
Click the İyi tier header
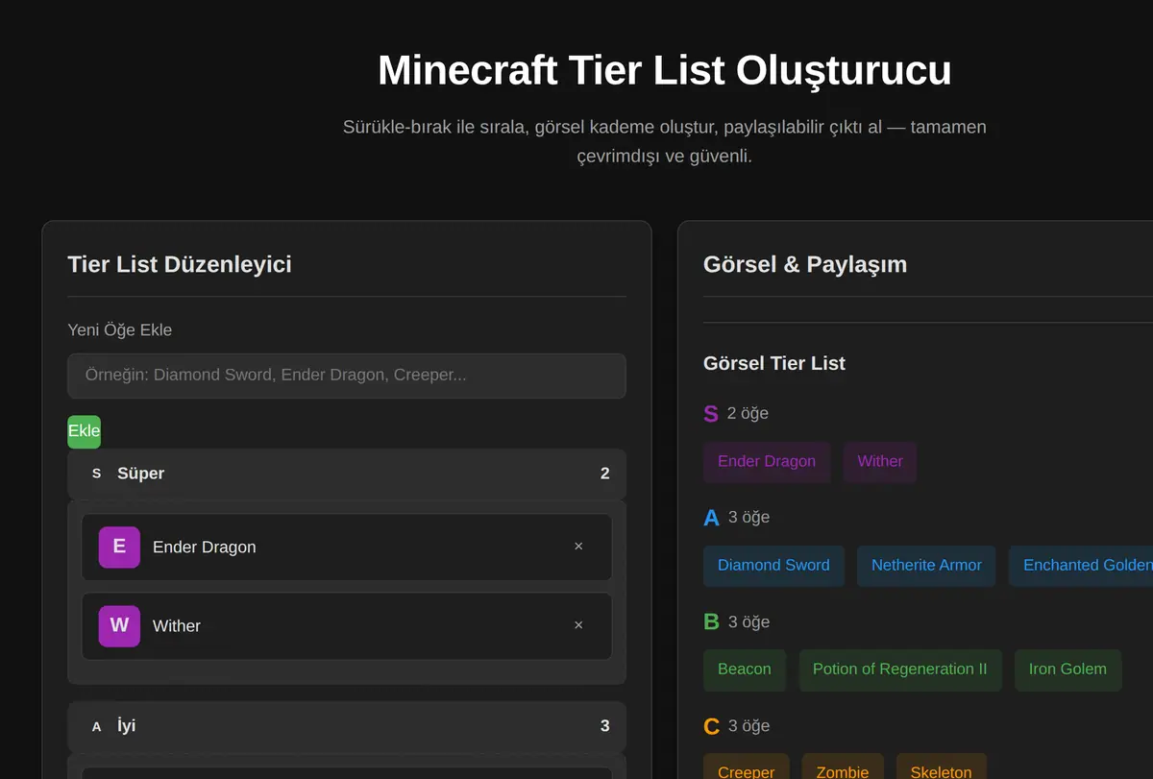click(346, 726)
